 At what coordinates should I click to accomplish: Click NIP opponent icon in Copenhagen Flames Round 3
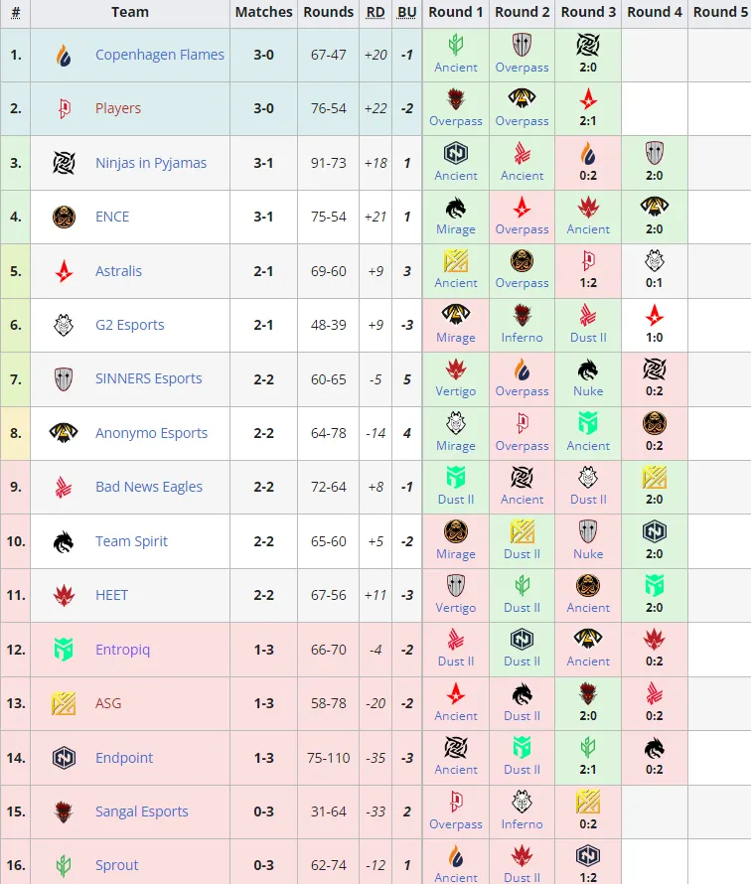point(587,45)
